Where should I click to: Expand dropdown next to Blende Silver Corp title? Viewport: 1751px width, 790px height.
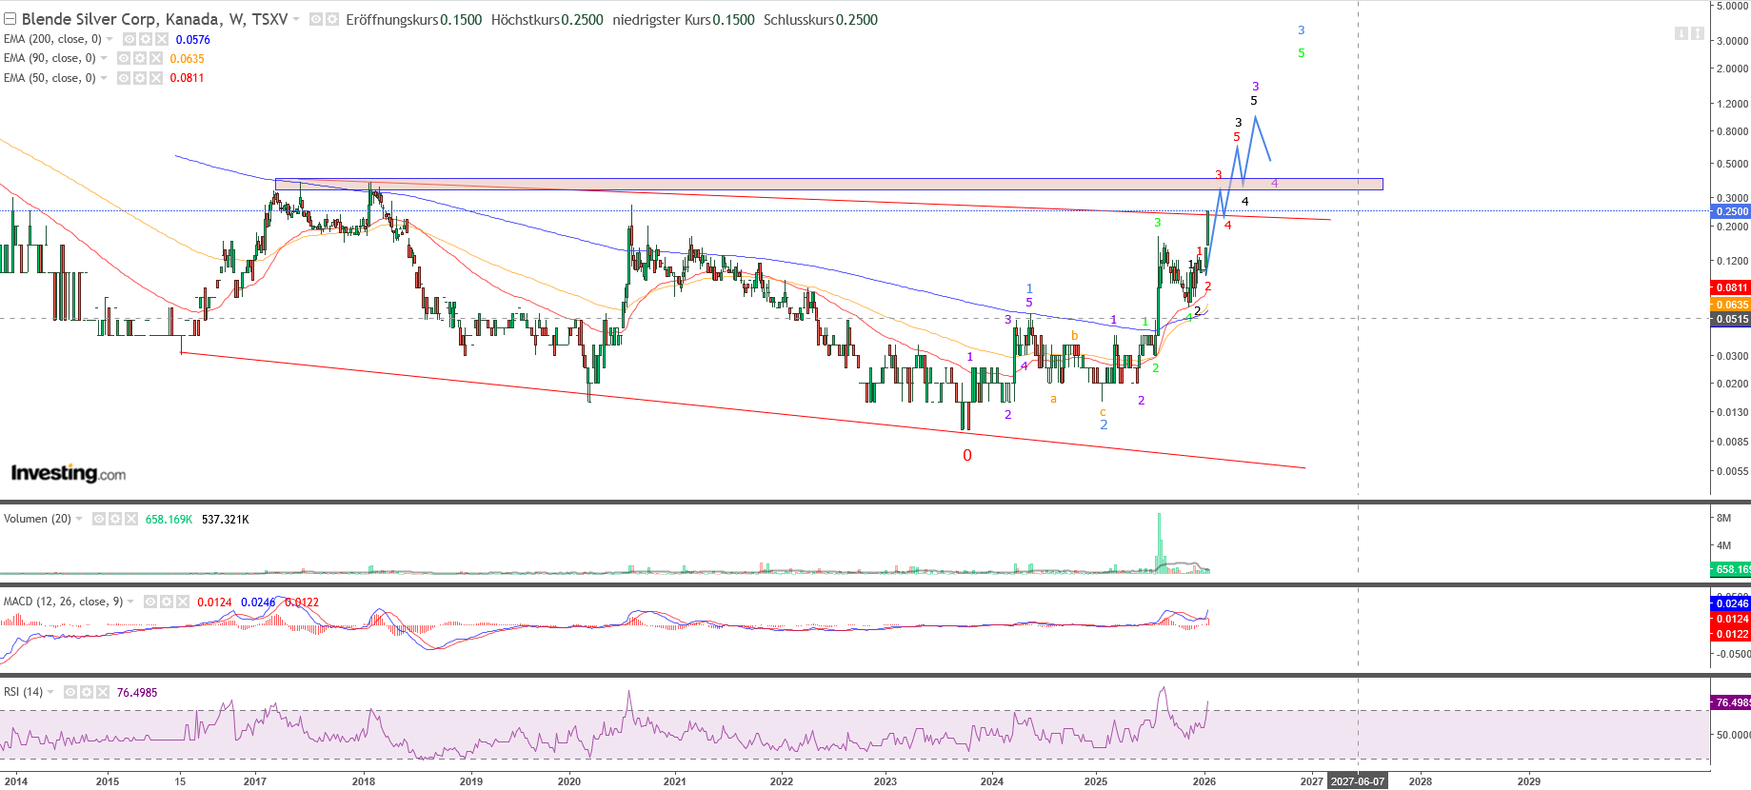[296, 19]
